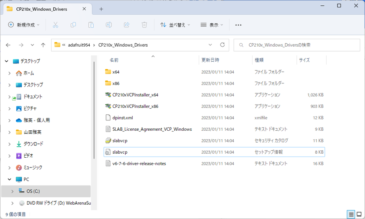Viewport: 365px width, 219px height.
Task: Click the Share icon in toolbar
Action: click(x=126, y=25)
